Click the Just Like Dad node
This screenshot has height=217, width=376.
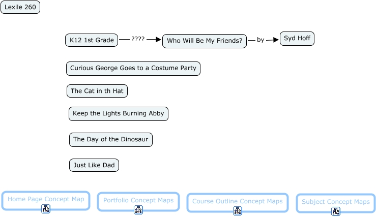[x=94, y=165]
